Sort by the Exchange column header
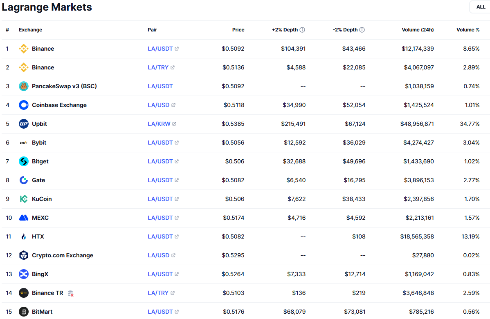Viewport: 490px width, 319px height. pyautogui.click(x=30, y=30)
